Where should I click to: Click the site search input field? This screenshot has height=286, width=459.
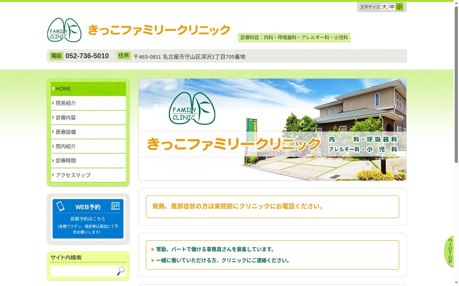click(84, 271)
